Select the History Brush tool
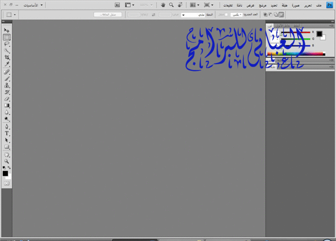336x241 pixels. 7,92
